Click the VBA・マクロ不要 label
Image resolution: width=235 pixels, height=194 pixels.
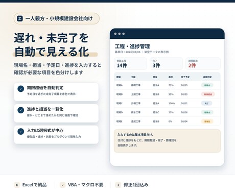(86, 185)
